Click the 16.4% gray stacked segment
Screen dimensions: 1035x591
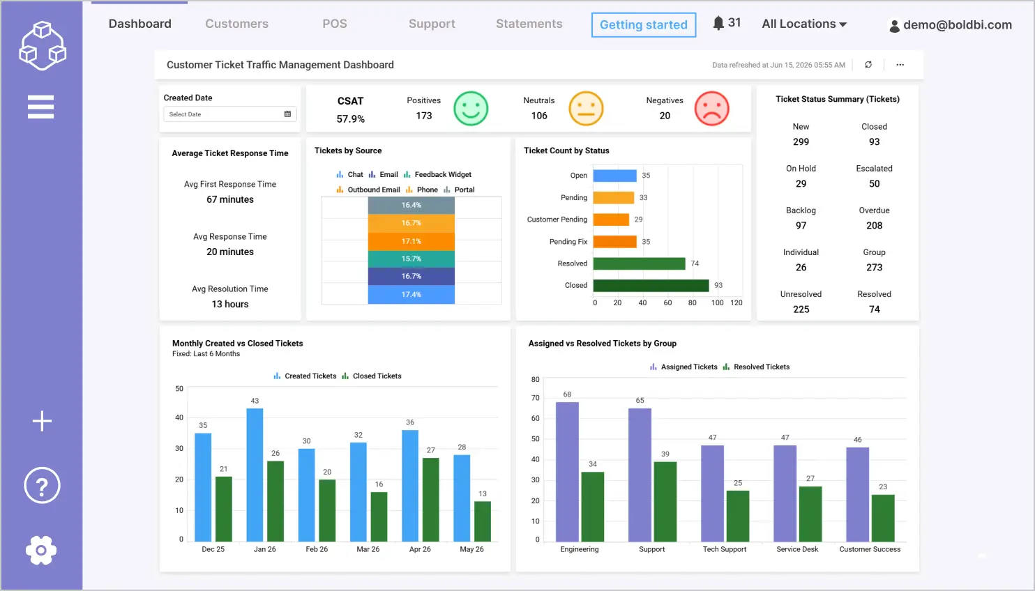(x=411, y=205)
